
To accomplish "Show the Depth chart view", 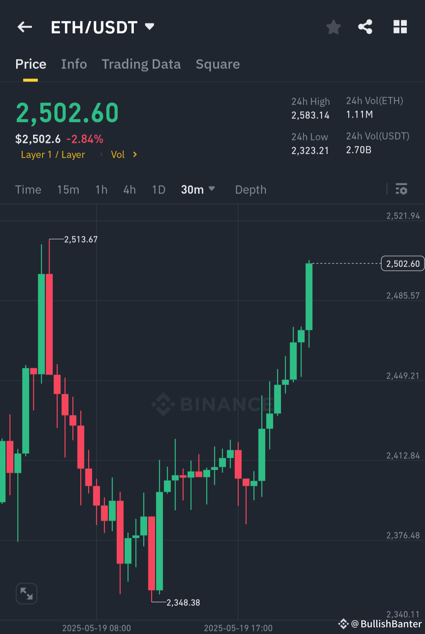I will pyautogui.click(x=250, y=189).
